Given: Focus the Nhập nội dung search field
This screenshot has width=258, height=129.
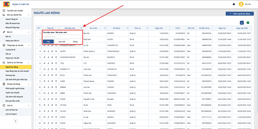Looking at the screenshot, I should click(x=62, y=37).
